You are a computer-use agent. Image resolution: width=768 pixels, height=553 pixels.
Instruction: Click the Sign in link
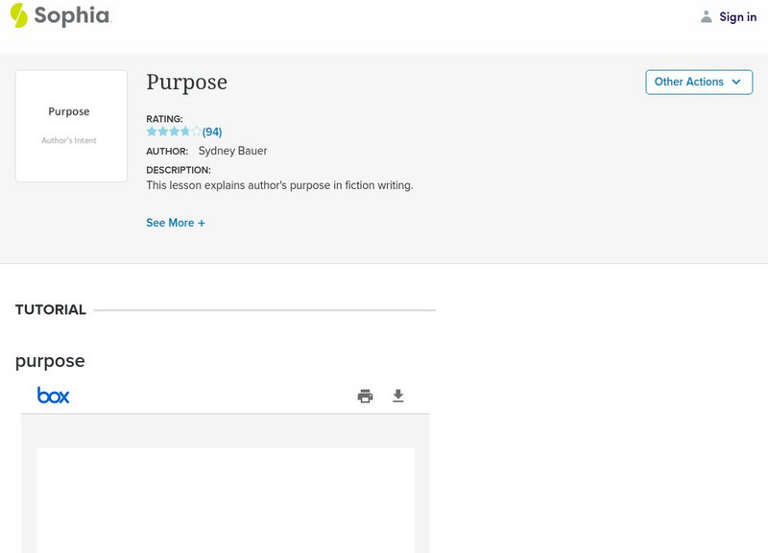737,16
